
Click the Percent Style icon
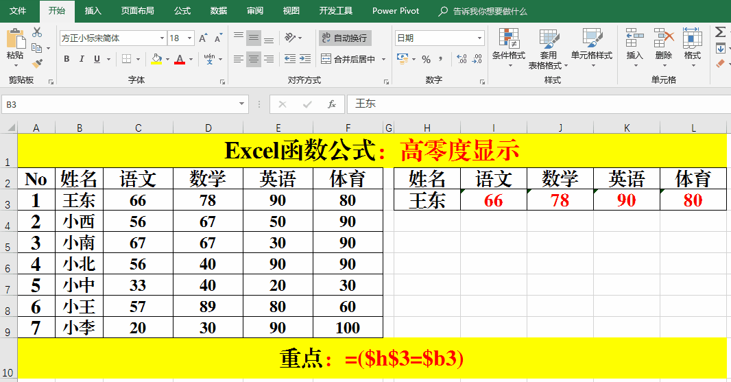click(426, 59)
